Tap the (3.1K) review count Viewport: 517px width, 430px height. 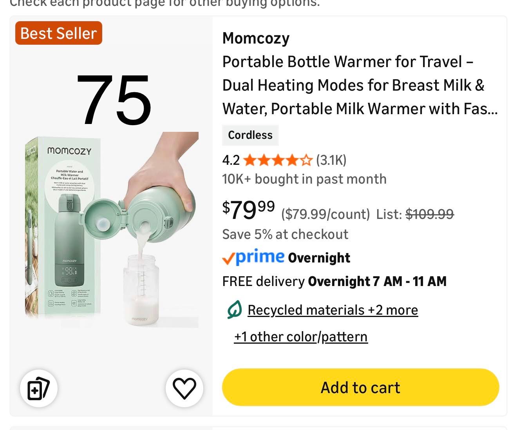point(331,160)
